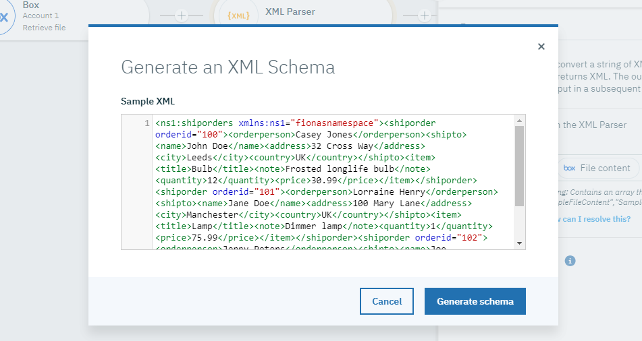Cancel the schema generation dialog
Viewport: 642px width, 341px height.
click(x=386, y=301)
